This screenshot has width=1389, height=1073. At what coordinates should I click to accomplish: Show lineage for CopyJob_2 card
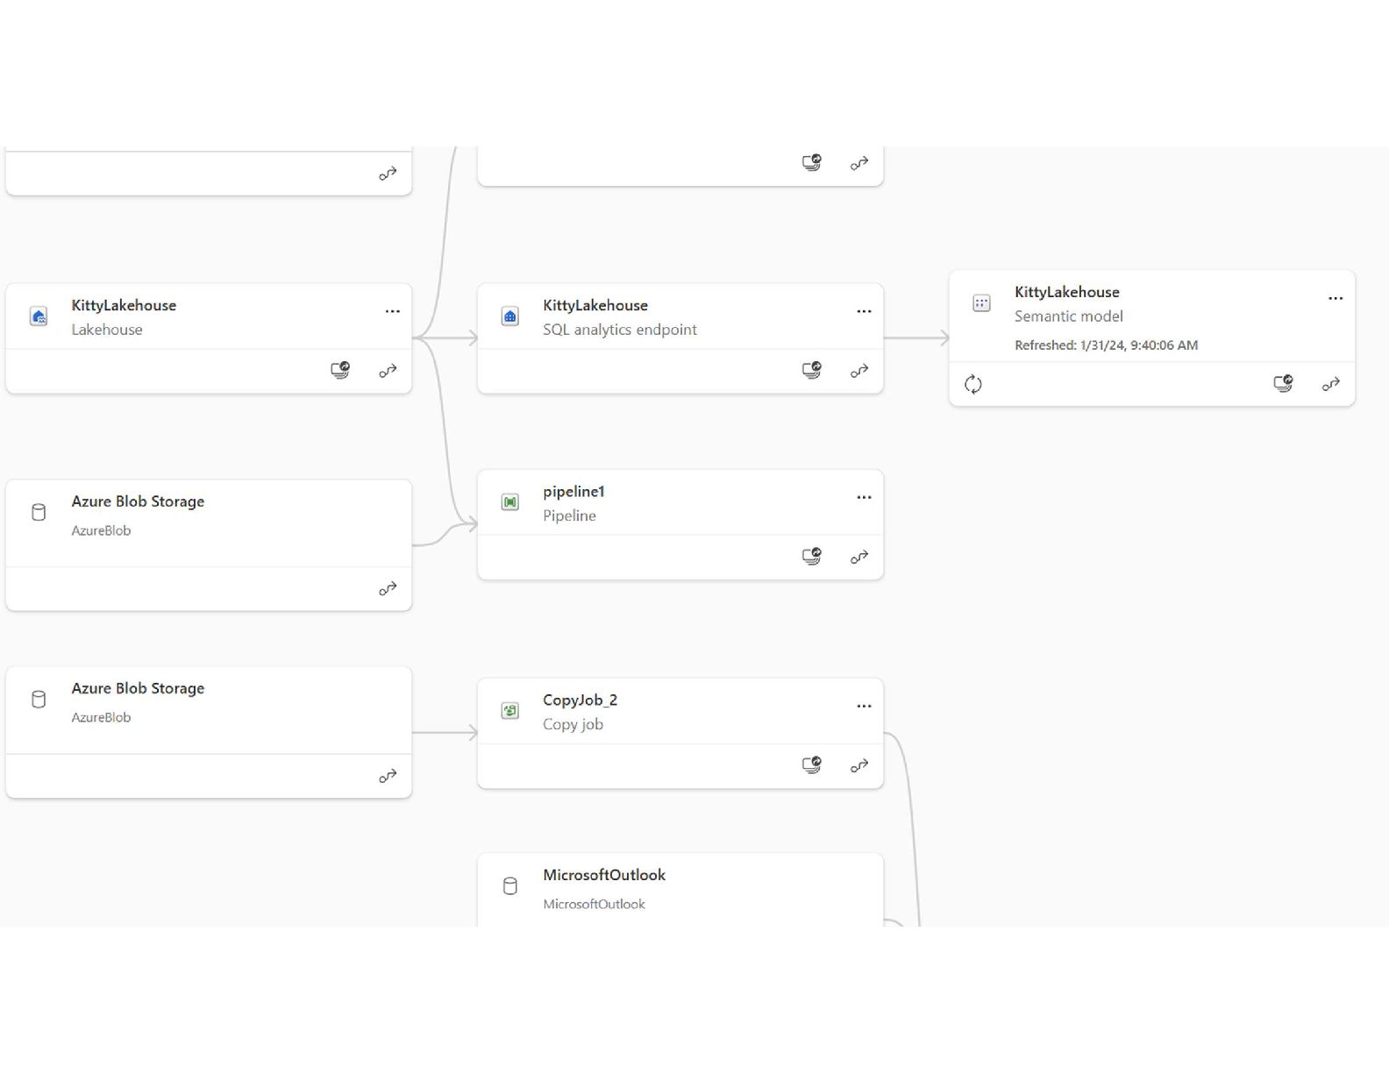[859, 765]
